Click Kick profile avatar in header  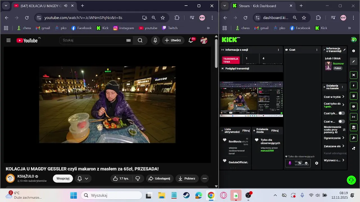[354, 40]
